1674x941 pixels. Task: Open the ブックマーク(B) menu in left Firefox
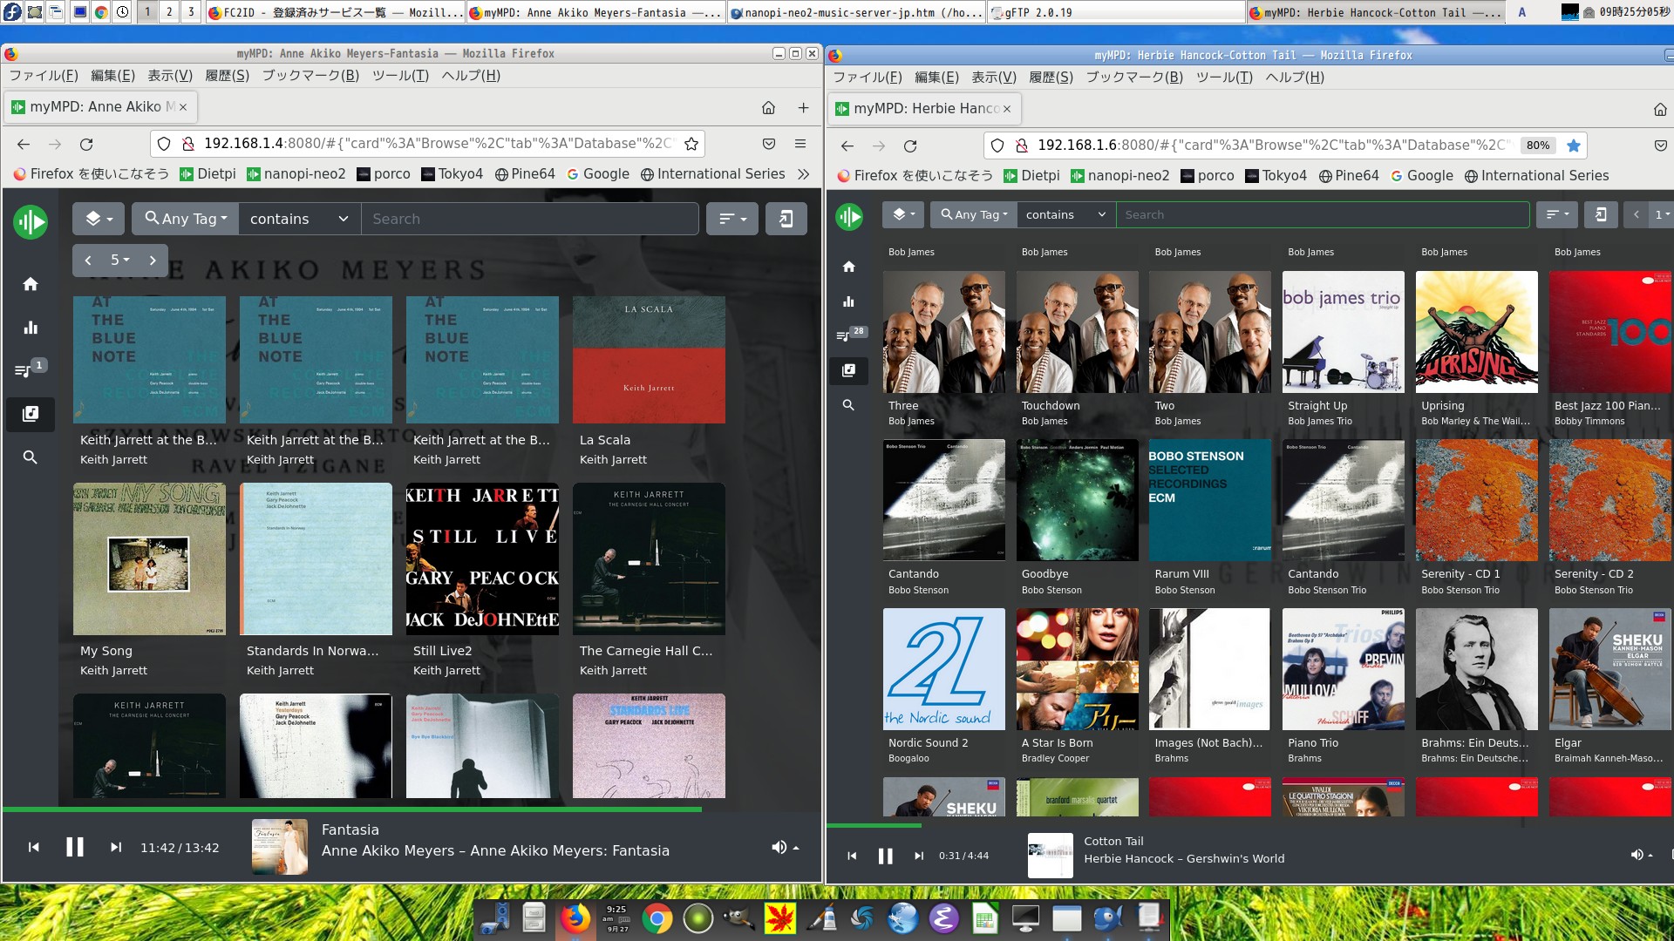pyautogui.click(x=310, y=76)
